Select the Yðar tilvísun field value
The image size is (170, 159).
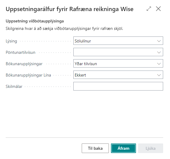tap(86, 64)
